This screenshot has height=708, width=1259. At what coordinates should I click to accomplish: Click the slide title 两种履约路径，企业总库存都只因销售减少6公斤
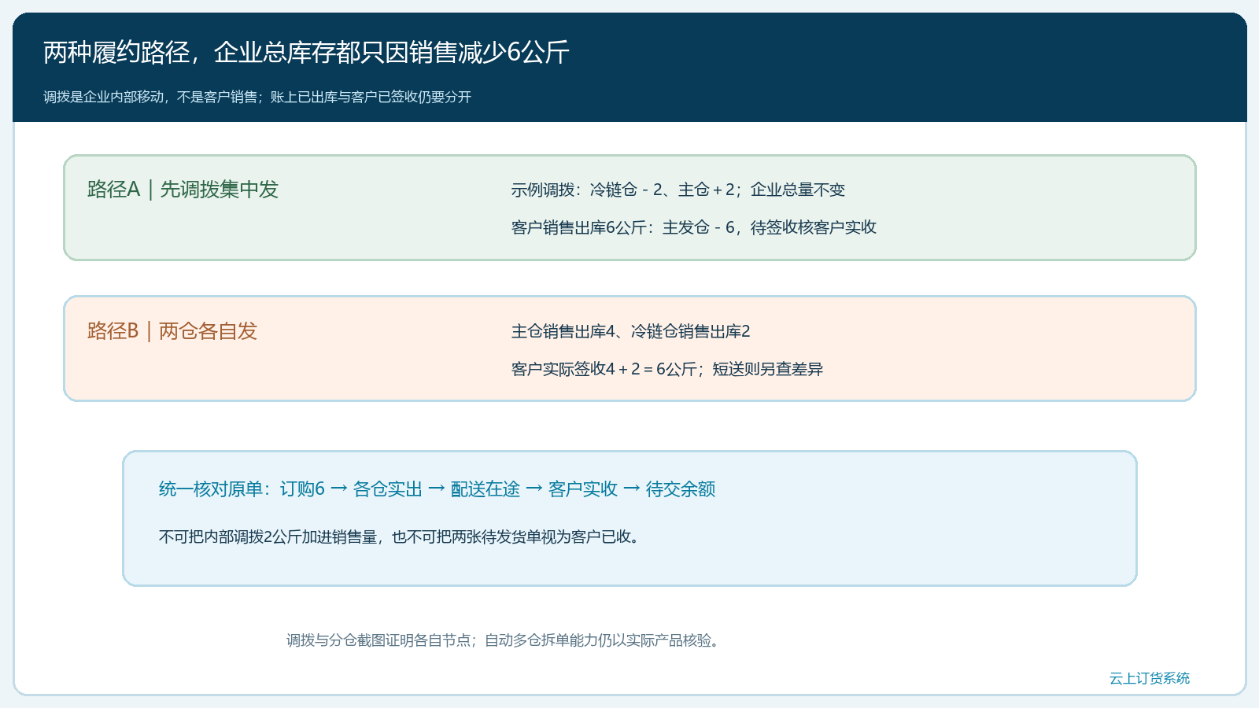click(306, 53)
